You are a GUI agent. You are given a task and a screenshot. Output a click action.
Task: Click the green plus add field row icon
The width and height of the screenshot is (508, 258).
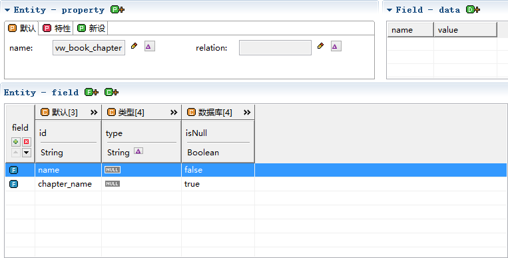(15, 142)
